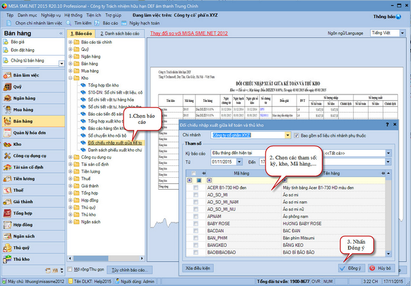Open the Tệp menu

(x=10, y=15)
